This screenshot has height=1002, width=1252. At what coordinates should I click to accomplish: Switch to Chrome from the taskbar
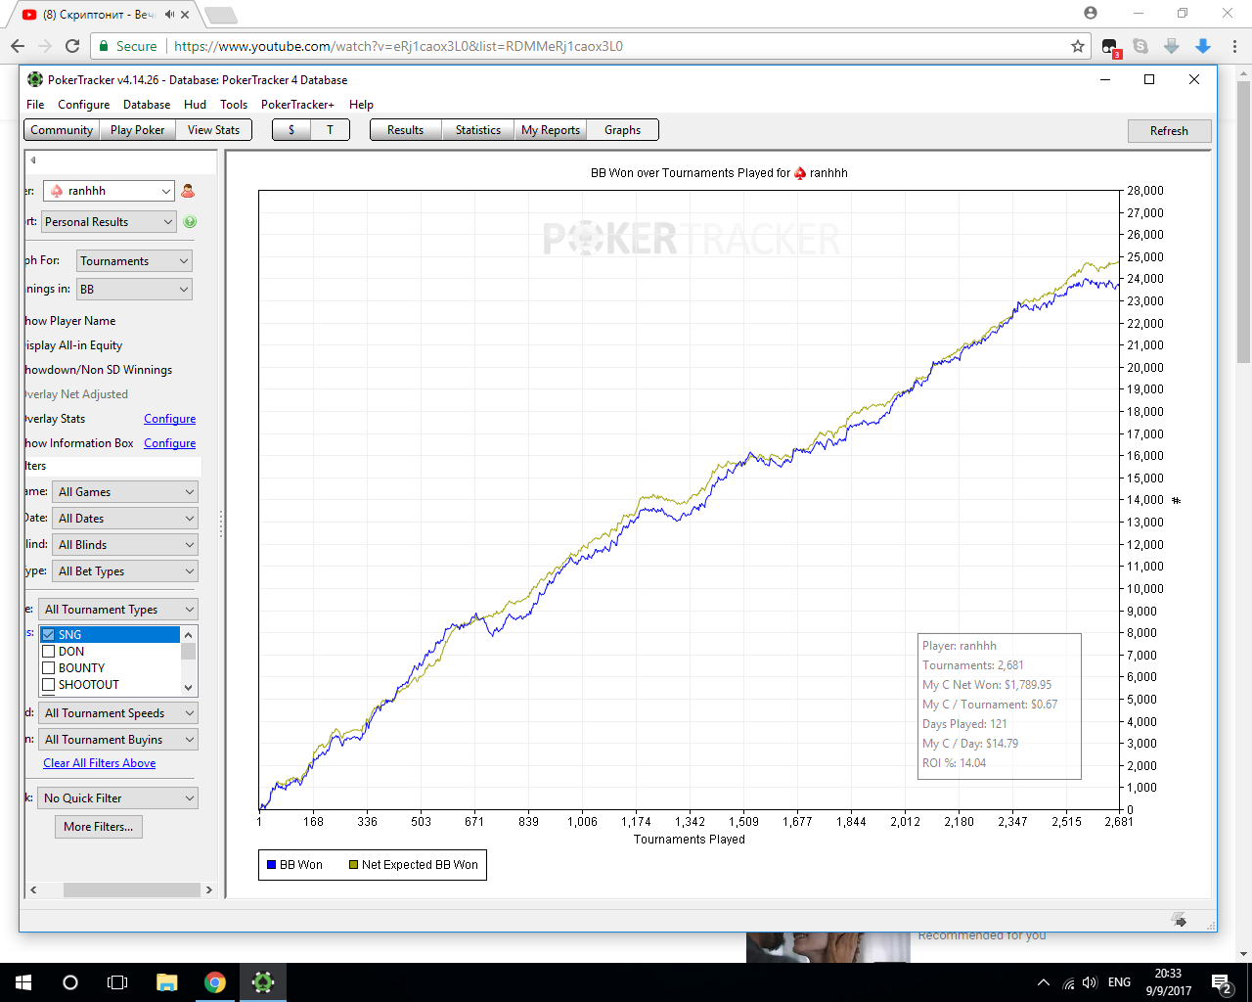click(215, 982)
